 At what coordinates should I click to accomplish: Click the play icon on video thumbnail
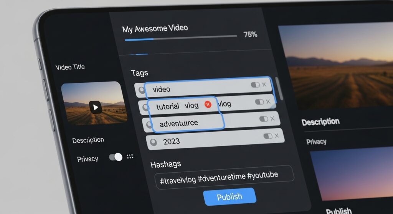(96, 107)
